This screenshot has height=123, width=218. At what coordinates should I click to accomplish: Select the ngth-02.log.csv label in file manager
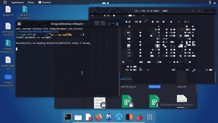pyautogui.click(x=128, y=86)
